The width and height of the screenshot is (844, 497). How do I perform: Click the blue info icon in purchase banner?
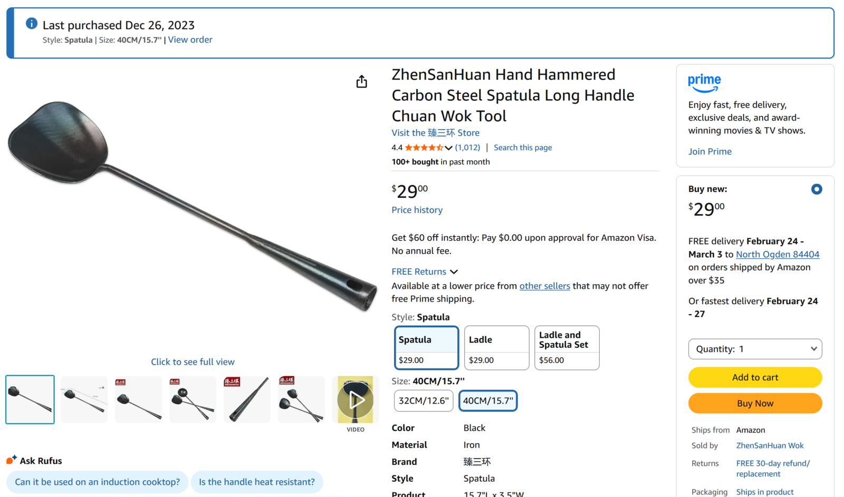(x=32, y=24)
